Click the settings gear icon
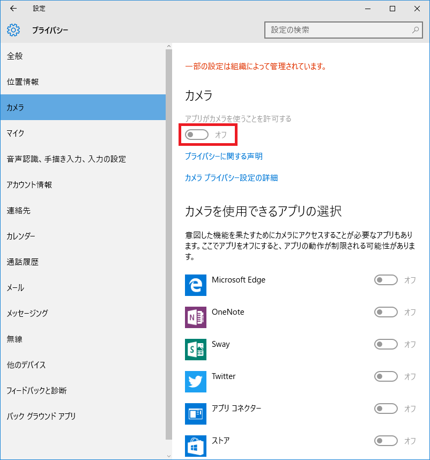430x460 pixels. tap(13, 30)
